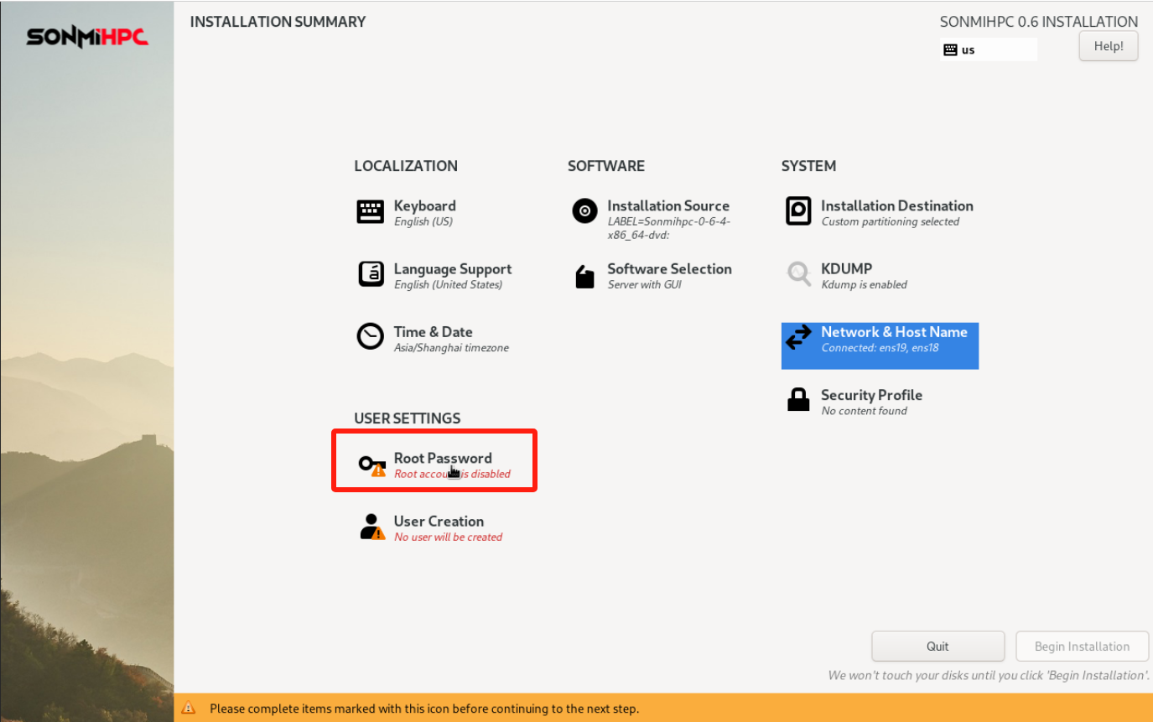Click 'We won't touch your disks' note
This screenshot has height=722, width=1153.
click(988, 675)
